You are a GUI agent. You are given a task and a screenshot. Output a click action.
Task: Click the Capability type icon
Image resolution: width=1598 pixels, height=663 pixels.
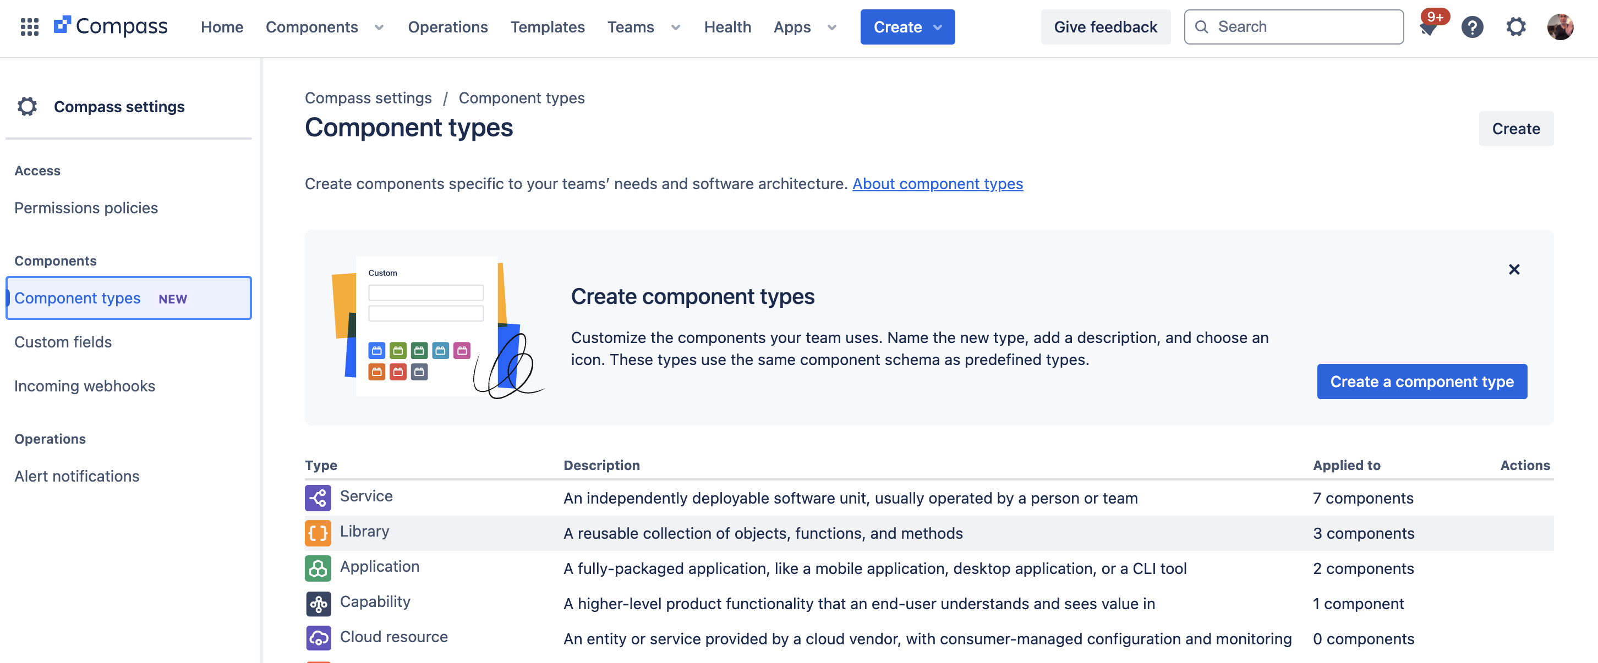318,603
